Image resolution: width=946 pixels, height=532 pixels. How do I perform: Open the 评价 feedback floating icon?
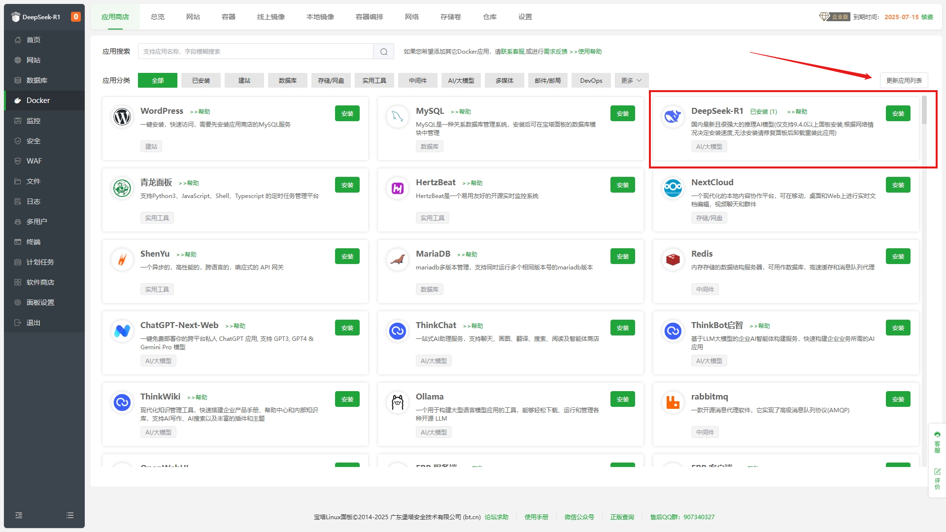click(937, 479)
